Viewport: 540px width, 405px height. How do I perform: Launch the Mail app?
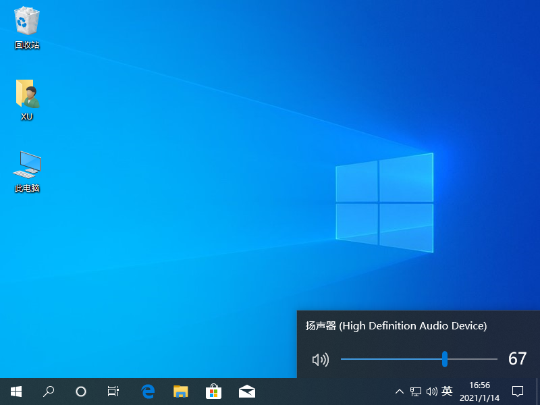coord(246,391)
